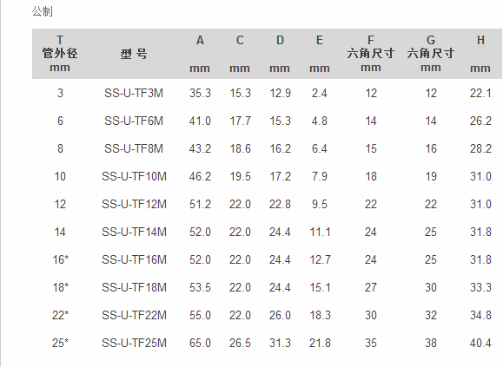Select the SS-U-TF6M model entry
This screenshot has height=367, width=503.
pyautogui.click(x=134, y=121)
